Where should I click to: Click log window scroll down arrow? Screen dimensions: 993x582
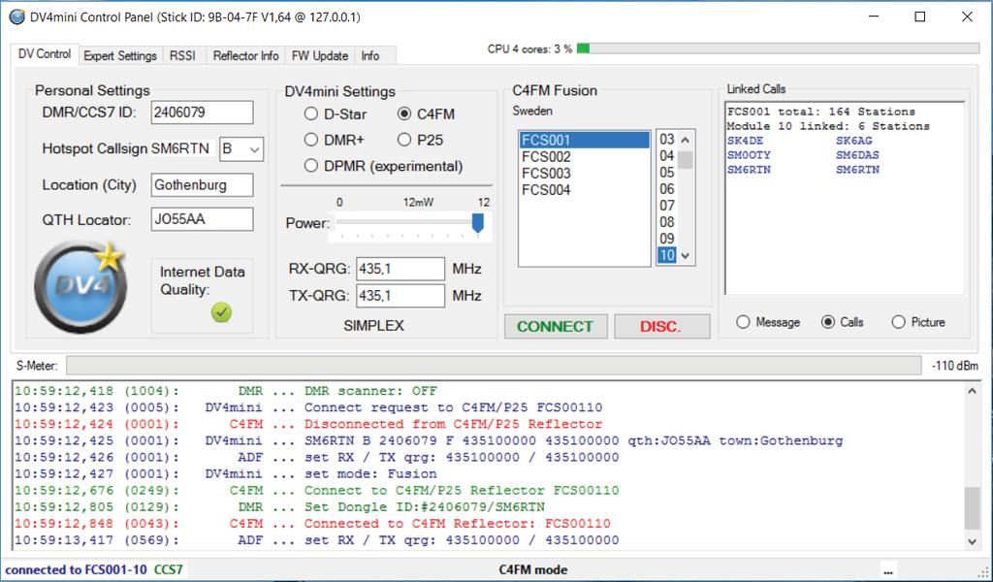pyautogui.click(x=972, y=541)
